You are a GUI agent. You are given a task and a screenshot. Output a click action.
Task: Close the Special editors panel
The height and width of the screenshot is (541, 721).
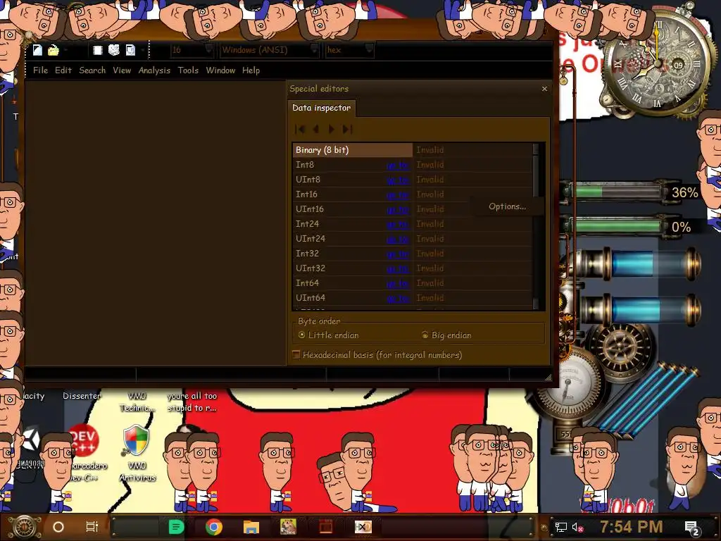(x=544, y=88)
